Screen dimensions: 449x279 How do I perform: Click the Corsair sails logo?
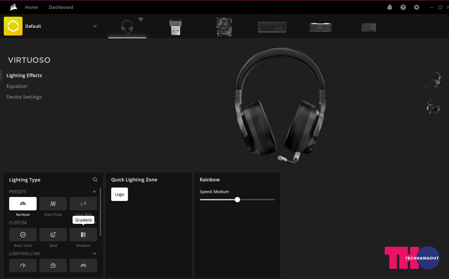14,7
